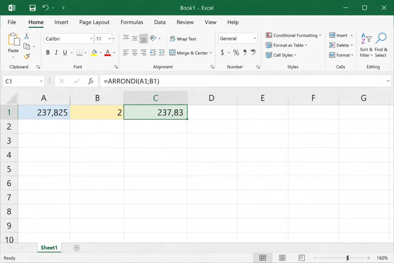Viewport: 394px width, 263px height.
Task: Add a new sheet with plus icon
Action: (x=77, y=248)
